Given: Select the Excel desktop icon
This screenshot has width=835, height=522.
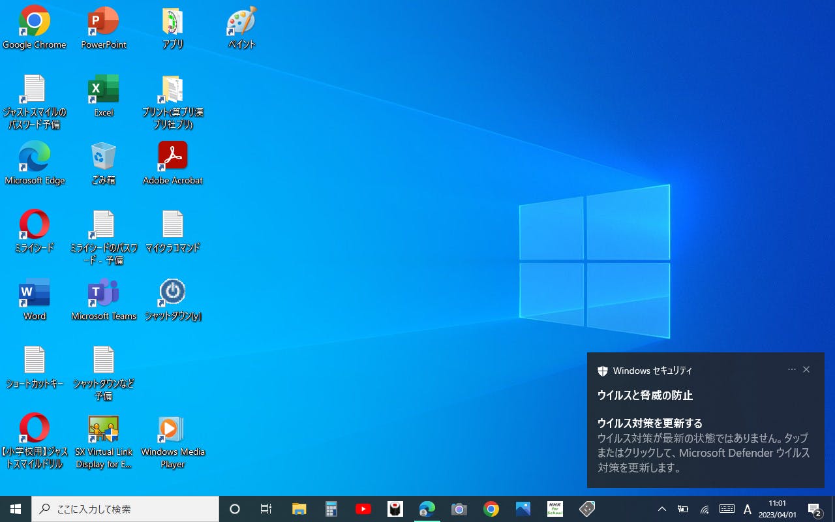Looking at the screenshot, I should (x=104, y=90).
